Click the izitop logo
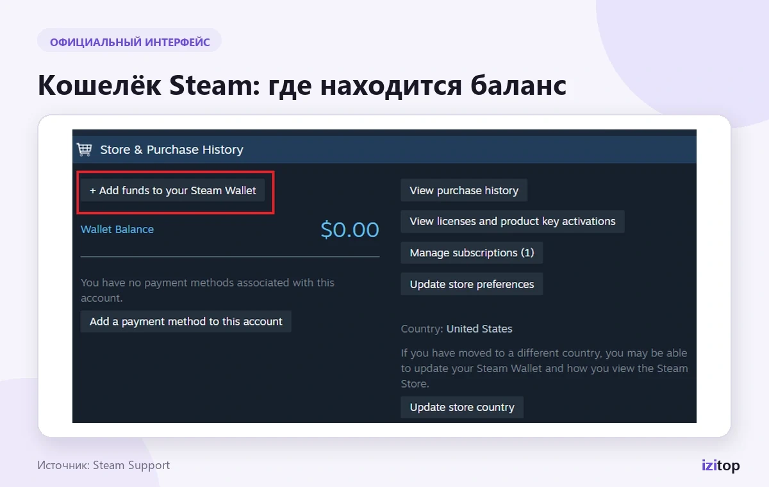Screen dimensions: 769x487 [x=720, y=466]
